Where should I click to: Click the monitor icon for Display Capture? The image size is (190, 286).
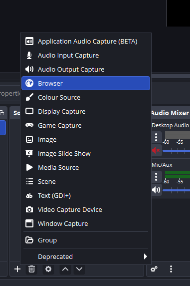coord(29,112)
